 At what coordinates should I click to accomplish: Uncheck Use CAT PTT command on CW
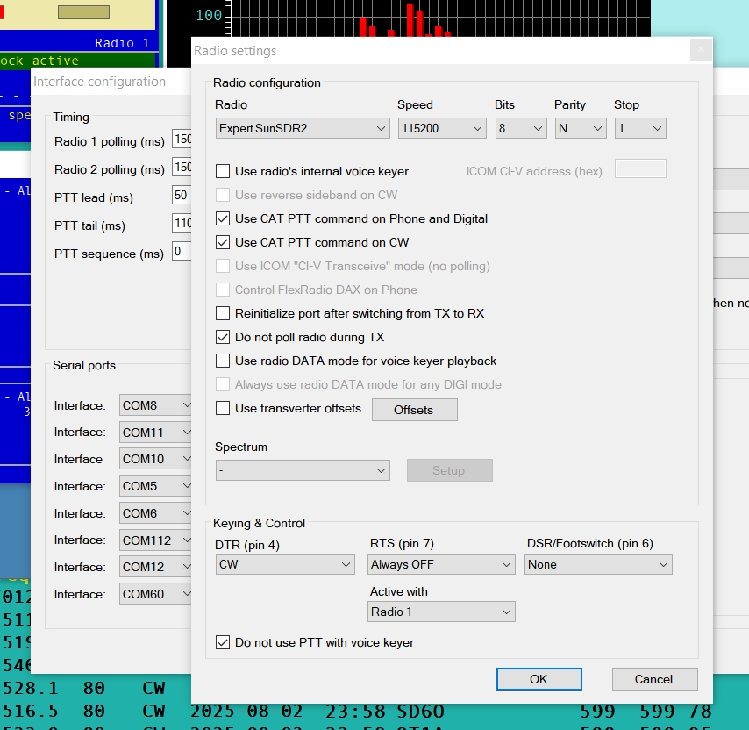pyautogui.click(x=223, y=243)
